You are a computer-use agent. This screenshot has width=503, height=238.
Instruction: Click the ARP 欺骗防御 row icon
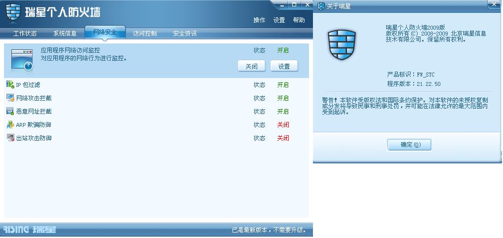point(10,124)
